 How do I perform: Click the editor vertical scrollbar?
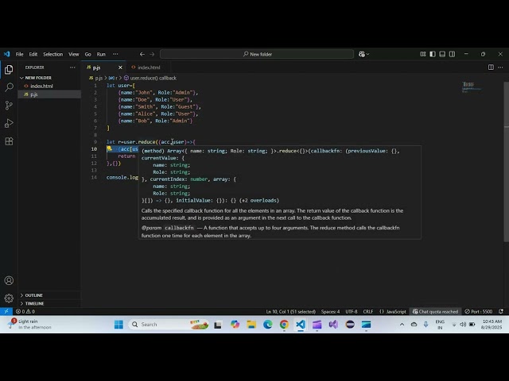506,160
